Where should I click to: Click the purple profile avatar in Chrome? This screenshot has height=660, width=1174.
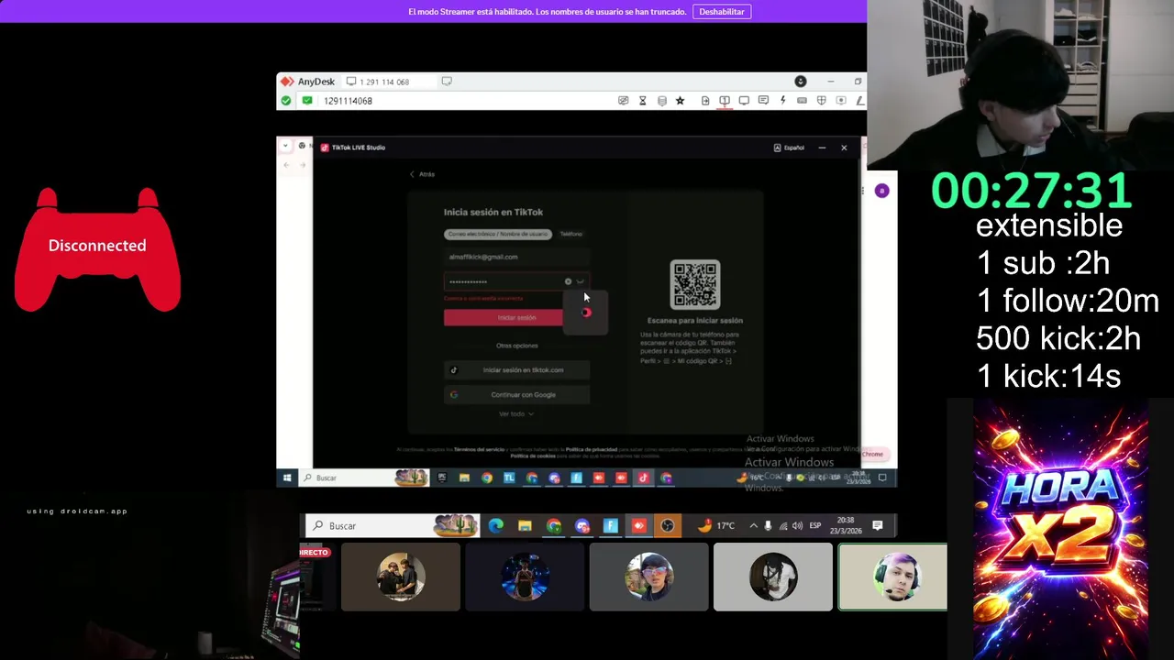click(881, 191)
